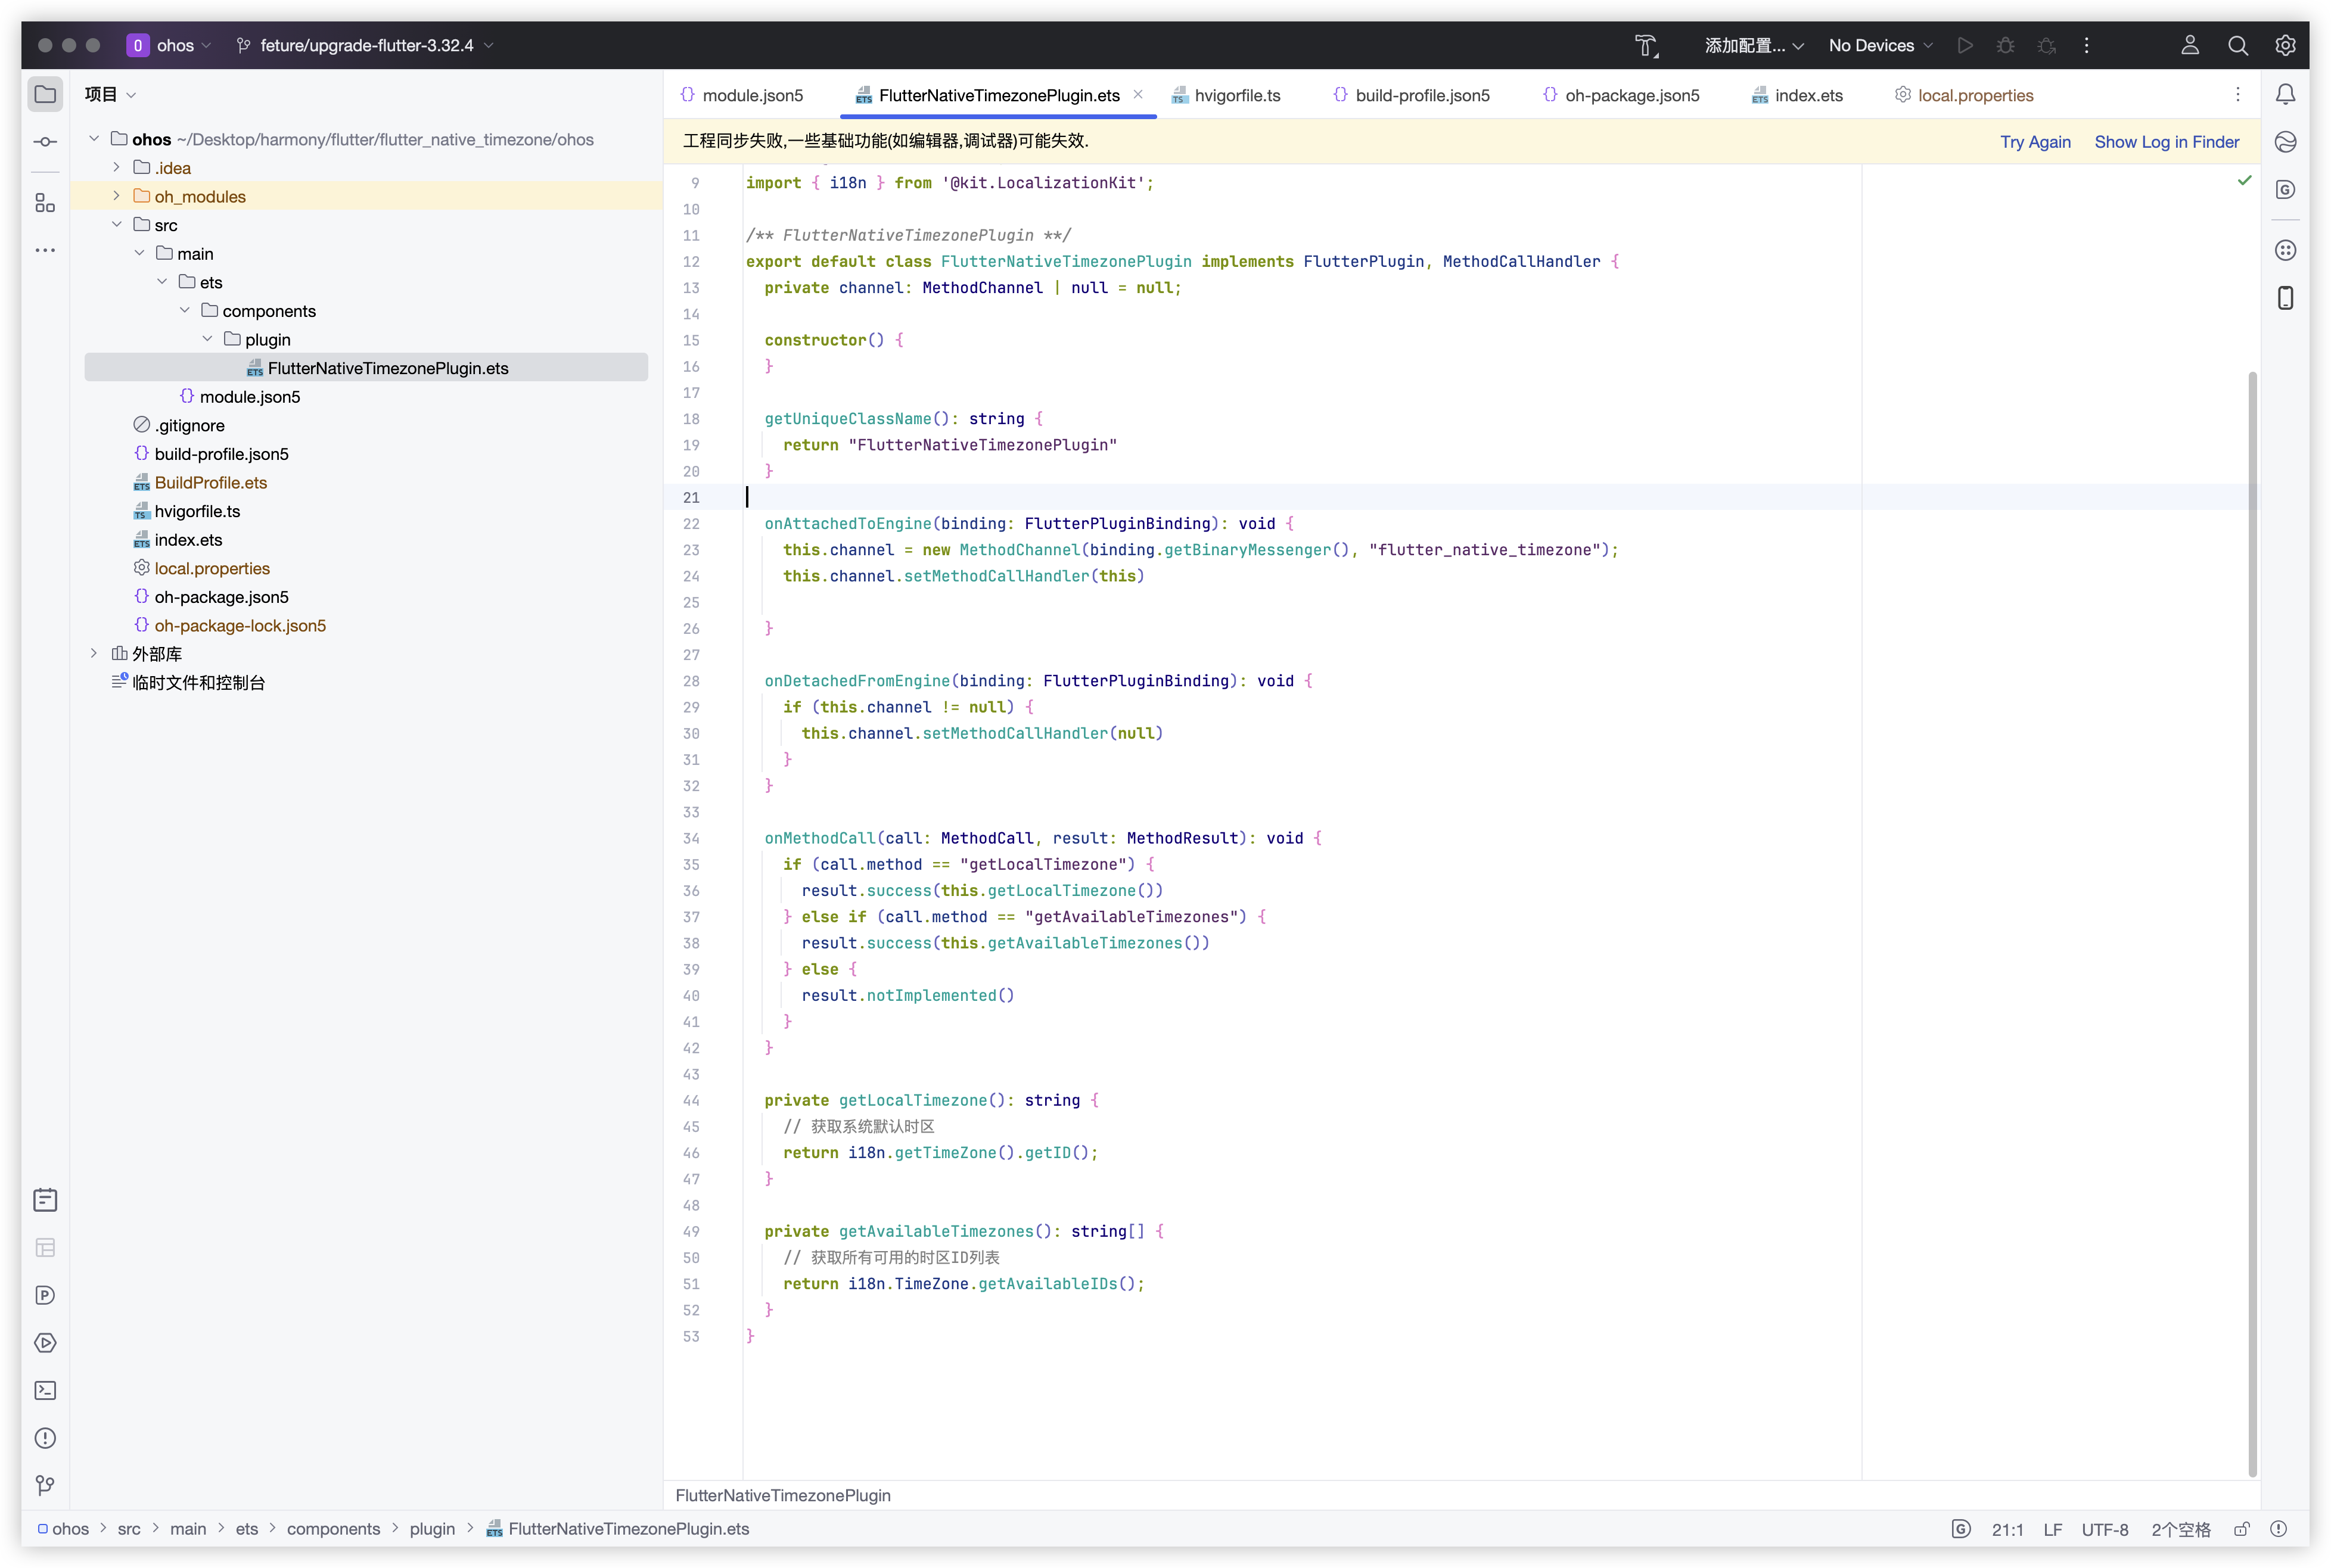Open the Terminal tool window

[x=45, y=1390]
